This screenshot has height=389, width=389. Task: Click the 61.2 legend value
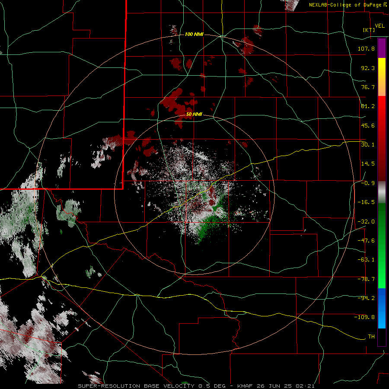coord(368,106)
